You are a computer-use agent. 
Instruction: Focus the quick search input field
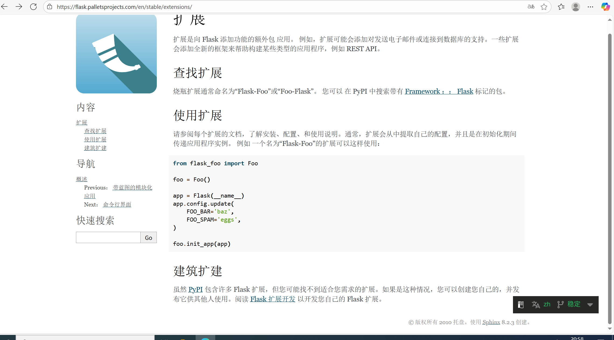point(108,237)
